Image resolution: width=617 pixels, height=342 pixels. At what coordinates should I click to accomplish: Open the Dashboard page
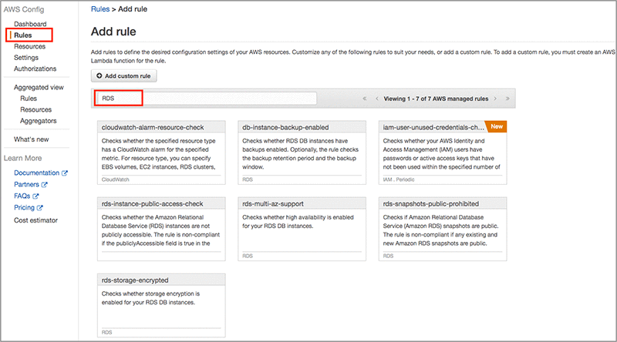tap(30, 24)
